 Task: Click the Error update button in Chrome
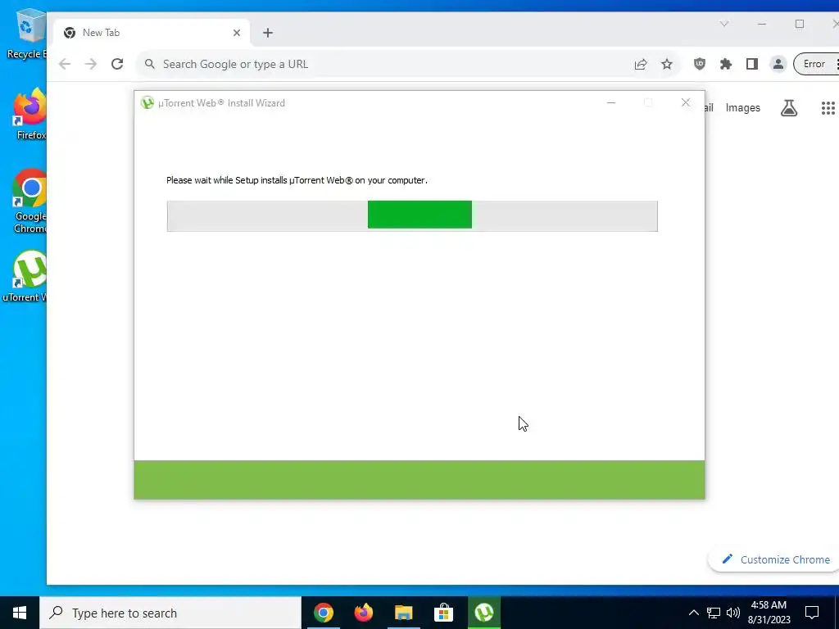click(817, 64)
